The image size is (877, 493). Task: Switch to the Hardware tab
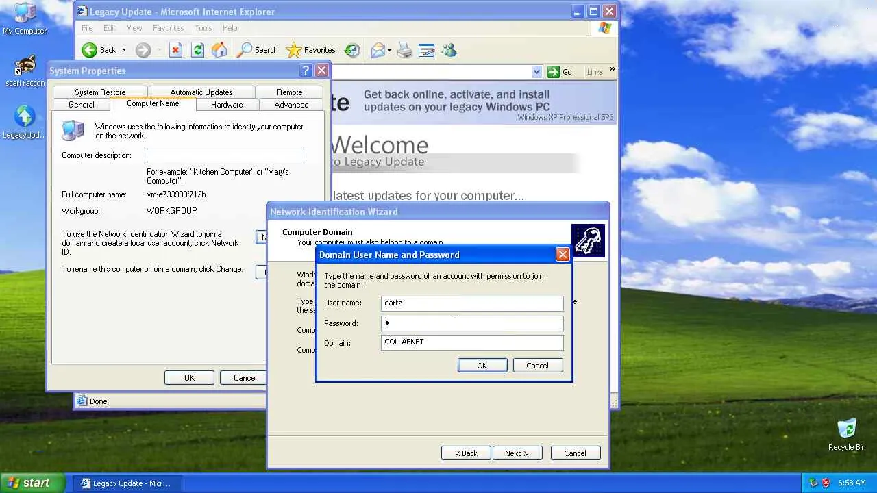(x=227, y=105)
